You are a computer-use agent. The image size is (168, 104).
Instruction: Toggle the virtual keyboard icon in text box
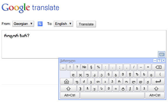pyautogui.click(x=161, y=54)
